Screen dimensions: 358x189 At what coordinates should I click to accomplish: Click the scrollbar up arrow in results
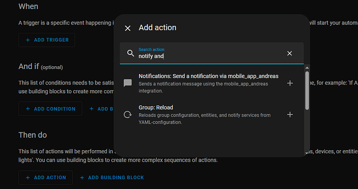[307, 68]
